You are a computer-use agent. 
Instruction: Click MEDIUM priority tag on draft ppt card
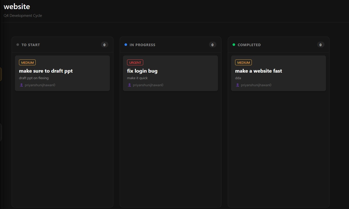coord(27,63)
